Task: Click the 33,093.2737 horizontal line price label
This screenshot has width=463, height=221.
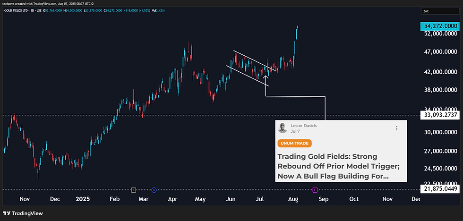Action: pyautogui.click(x=440, y=115)
